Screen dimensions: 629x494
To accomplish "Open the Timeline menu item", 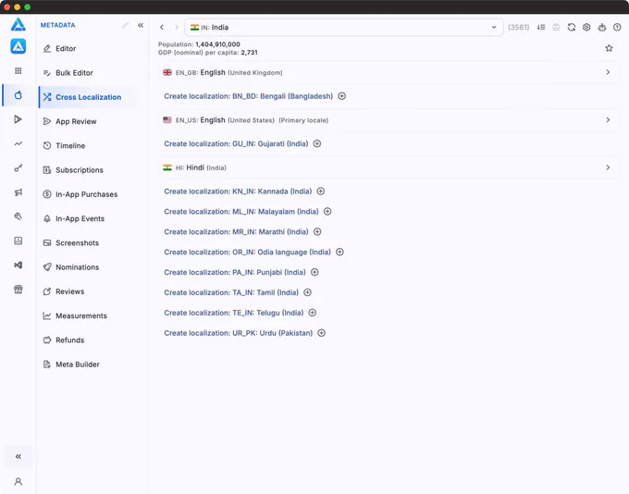I will pos(89,145).
